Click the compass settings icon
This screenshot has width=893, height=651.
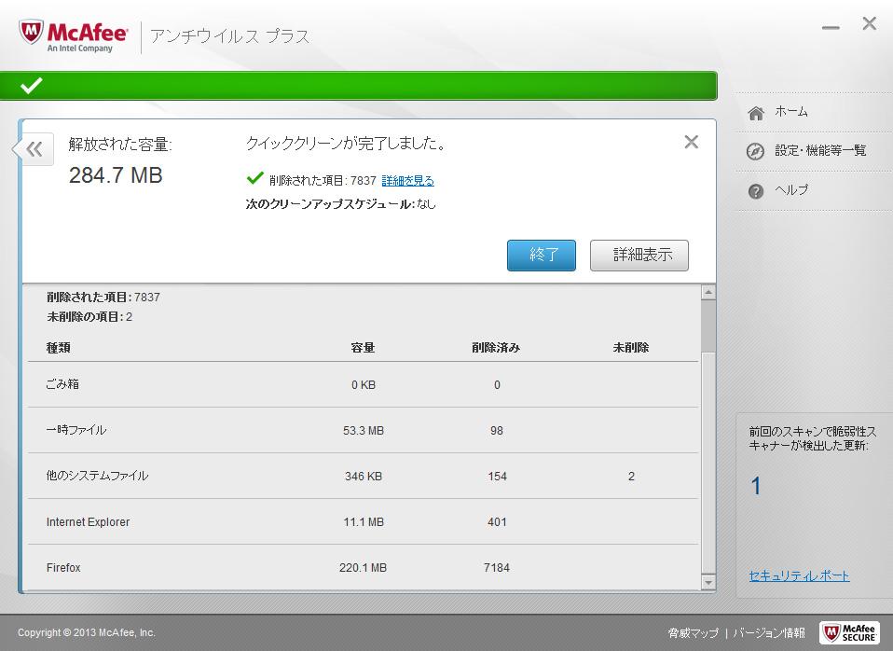(x=755, y=152)
